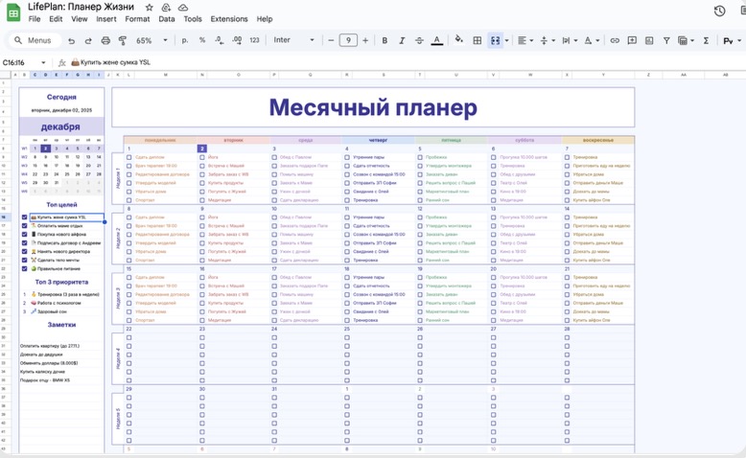Check 'Утренние пары' task under day 4
This screenshot has height=458, width=746.
[x=347, y=157]
